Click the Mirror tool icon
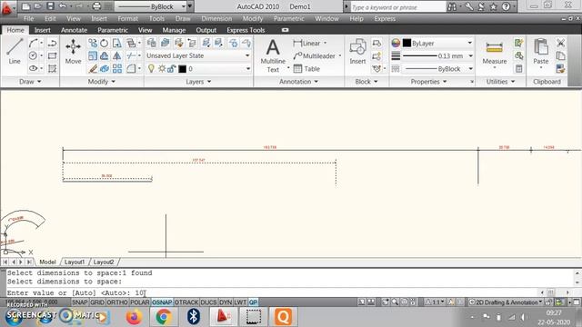Viewport: 582px width, 327px height. tap(117, 56)
